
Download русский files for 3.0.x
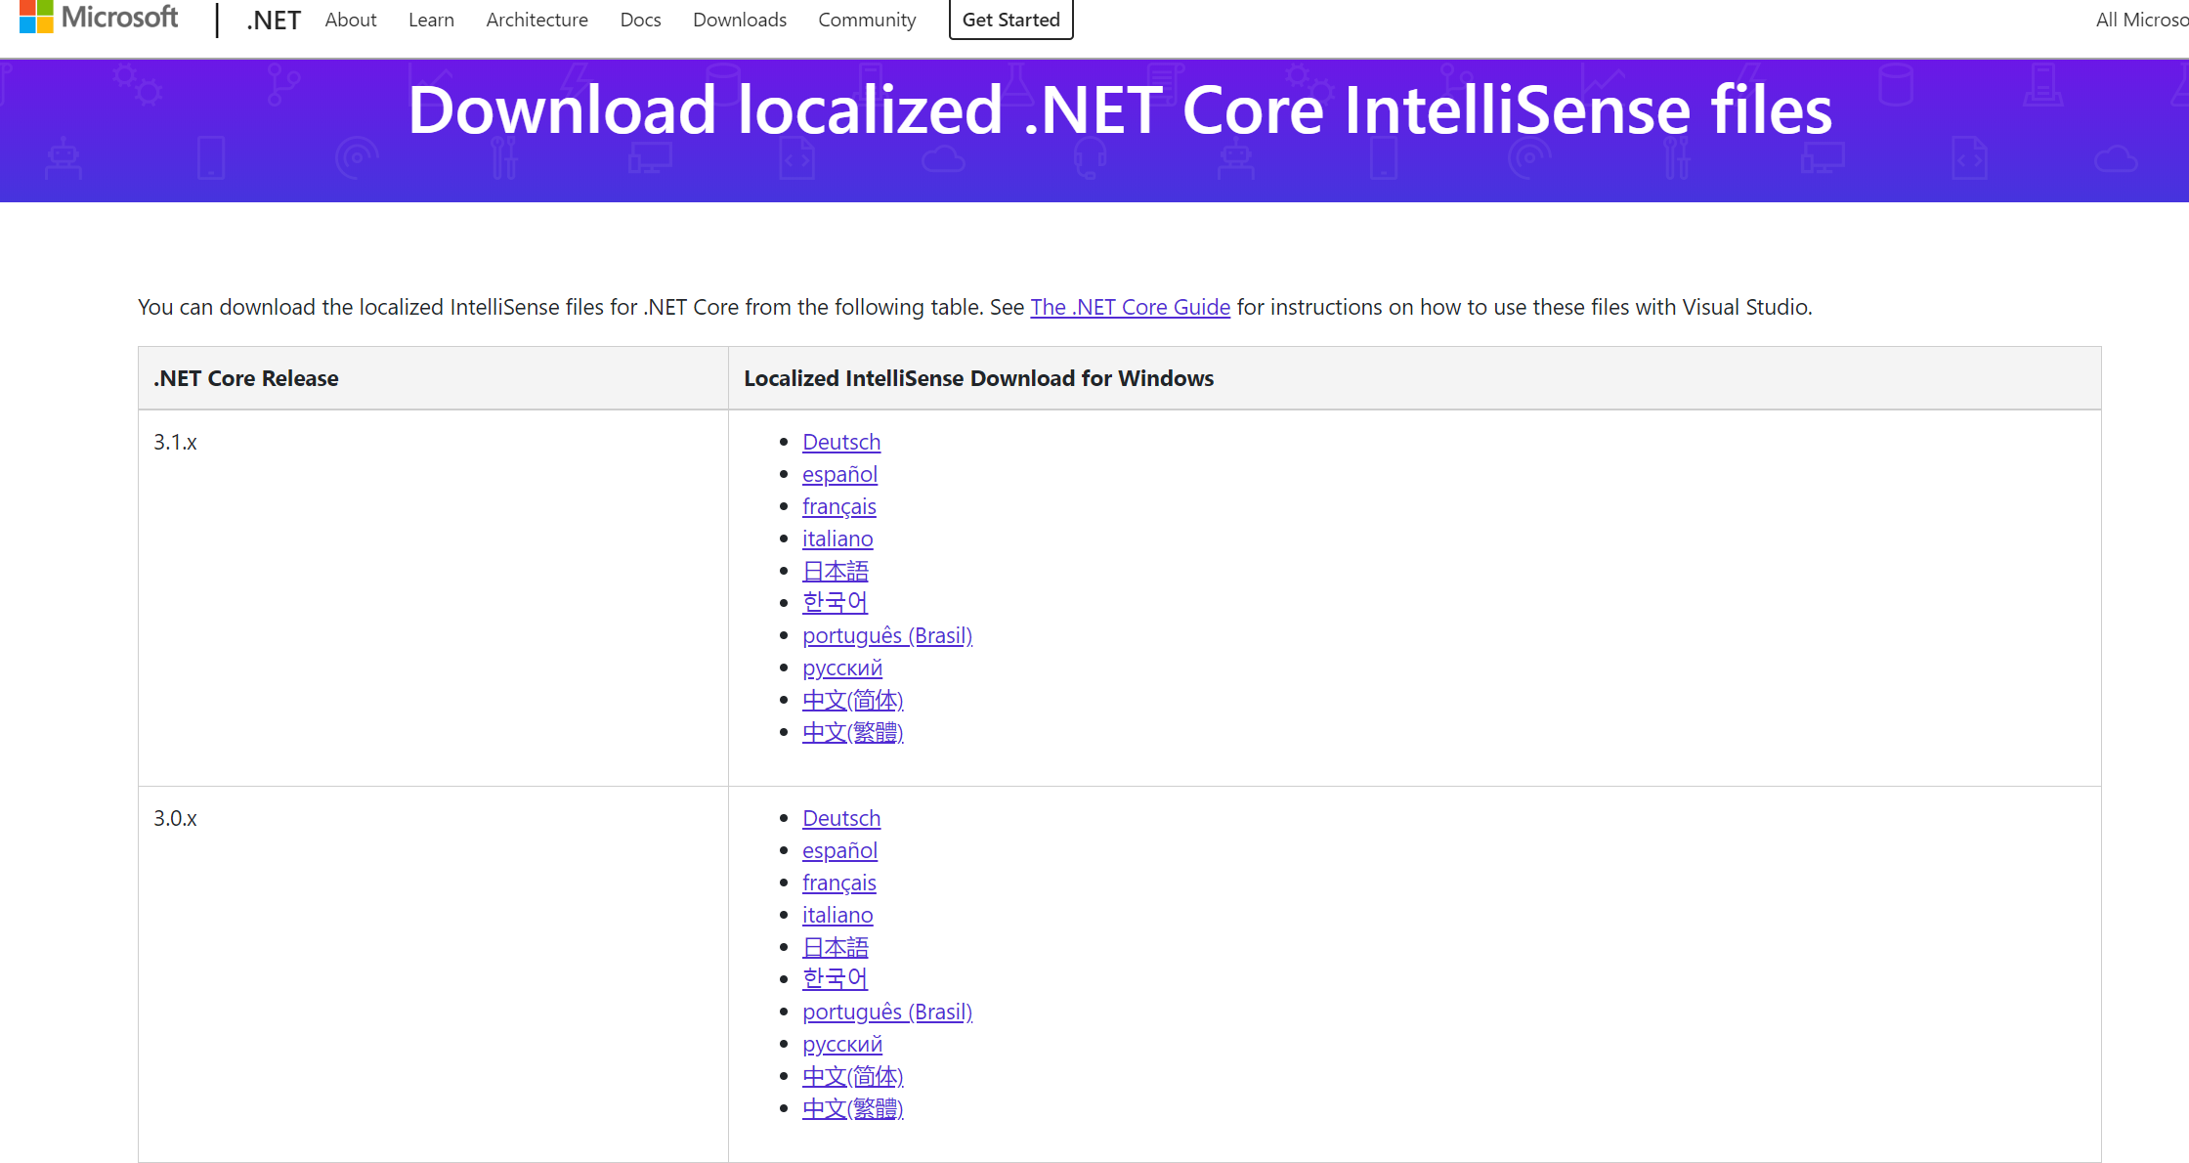tap(842, 1044)
